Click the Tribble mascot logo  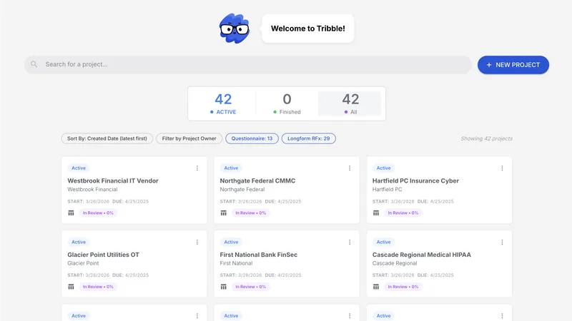coord(235,29)
